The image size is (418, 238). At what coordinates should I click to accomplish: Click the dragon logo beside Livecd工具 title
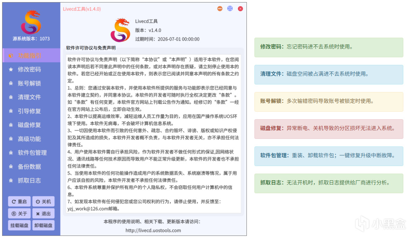[121, 30]
